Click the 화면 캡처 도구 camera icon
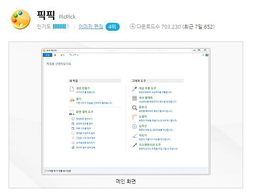This screenshot has width=253, height=192. point(72,112)
